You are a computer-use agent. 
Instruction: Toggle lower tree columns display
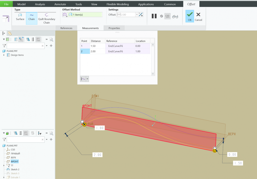(26, 133)
